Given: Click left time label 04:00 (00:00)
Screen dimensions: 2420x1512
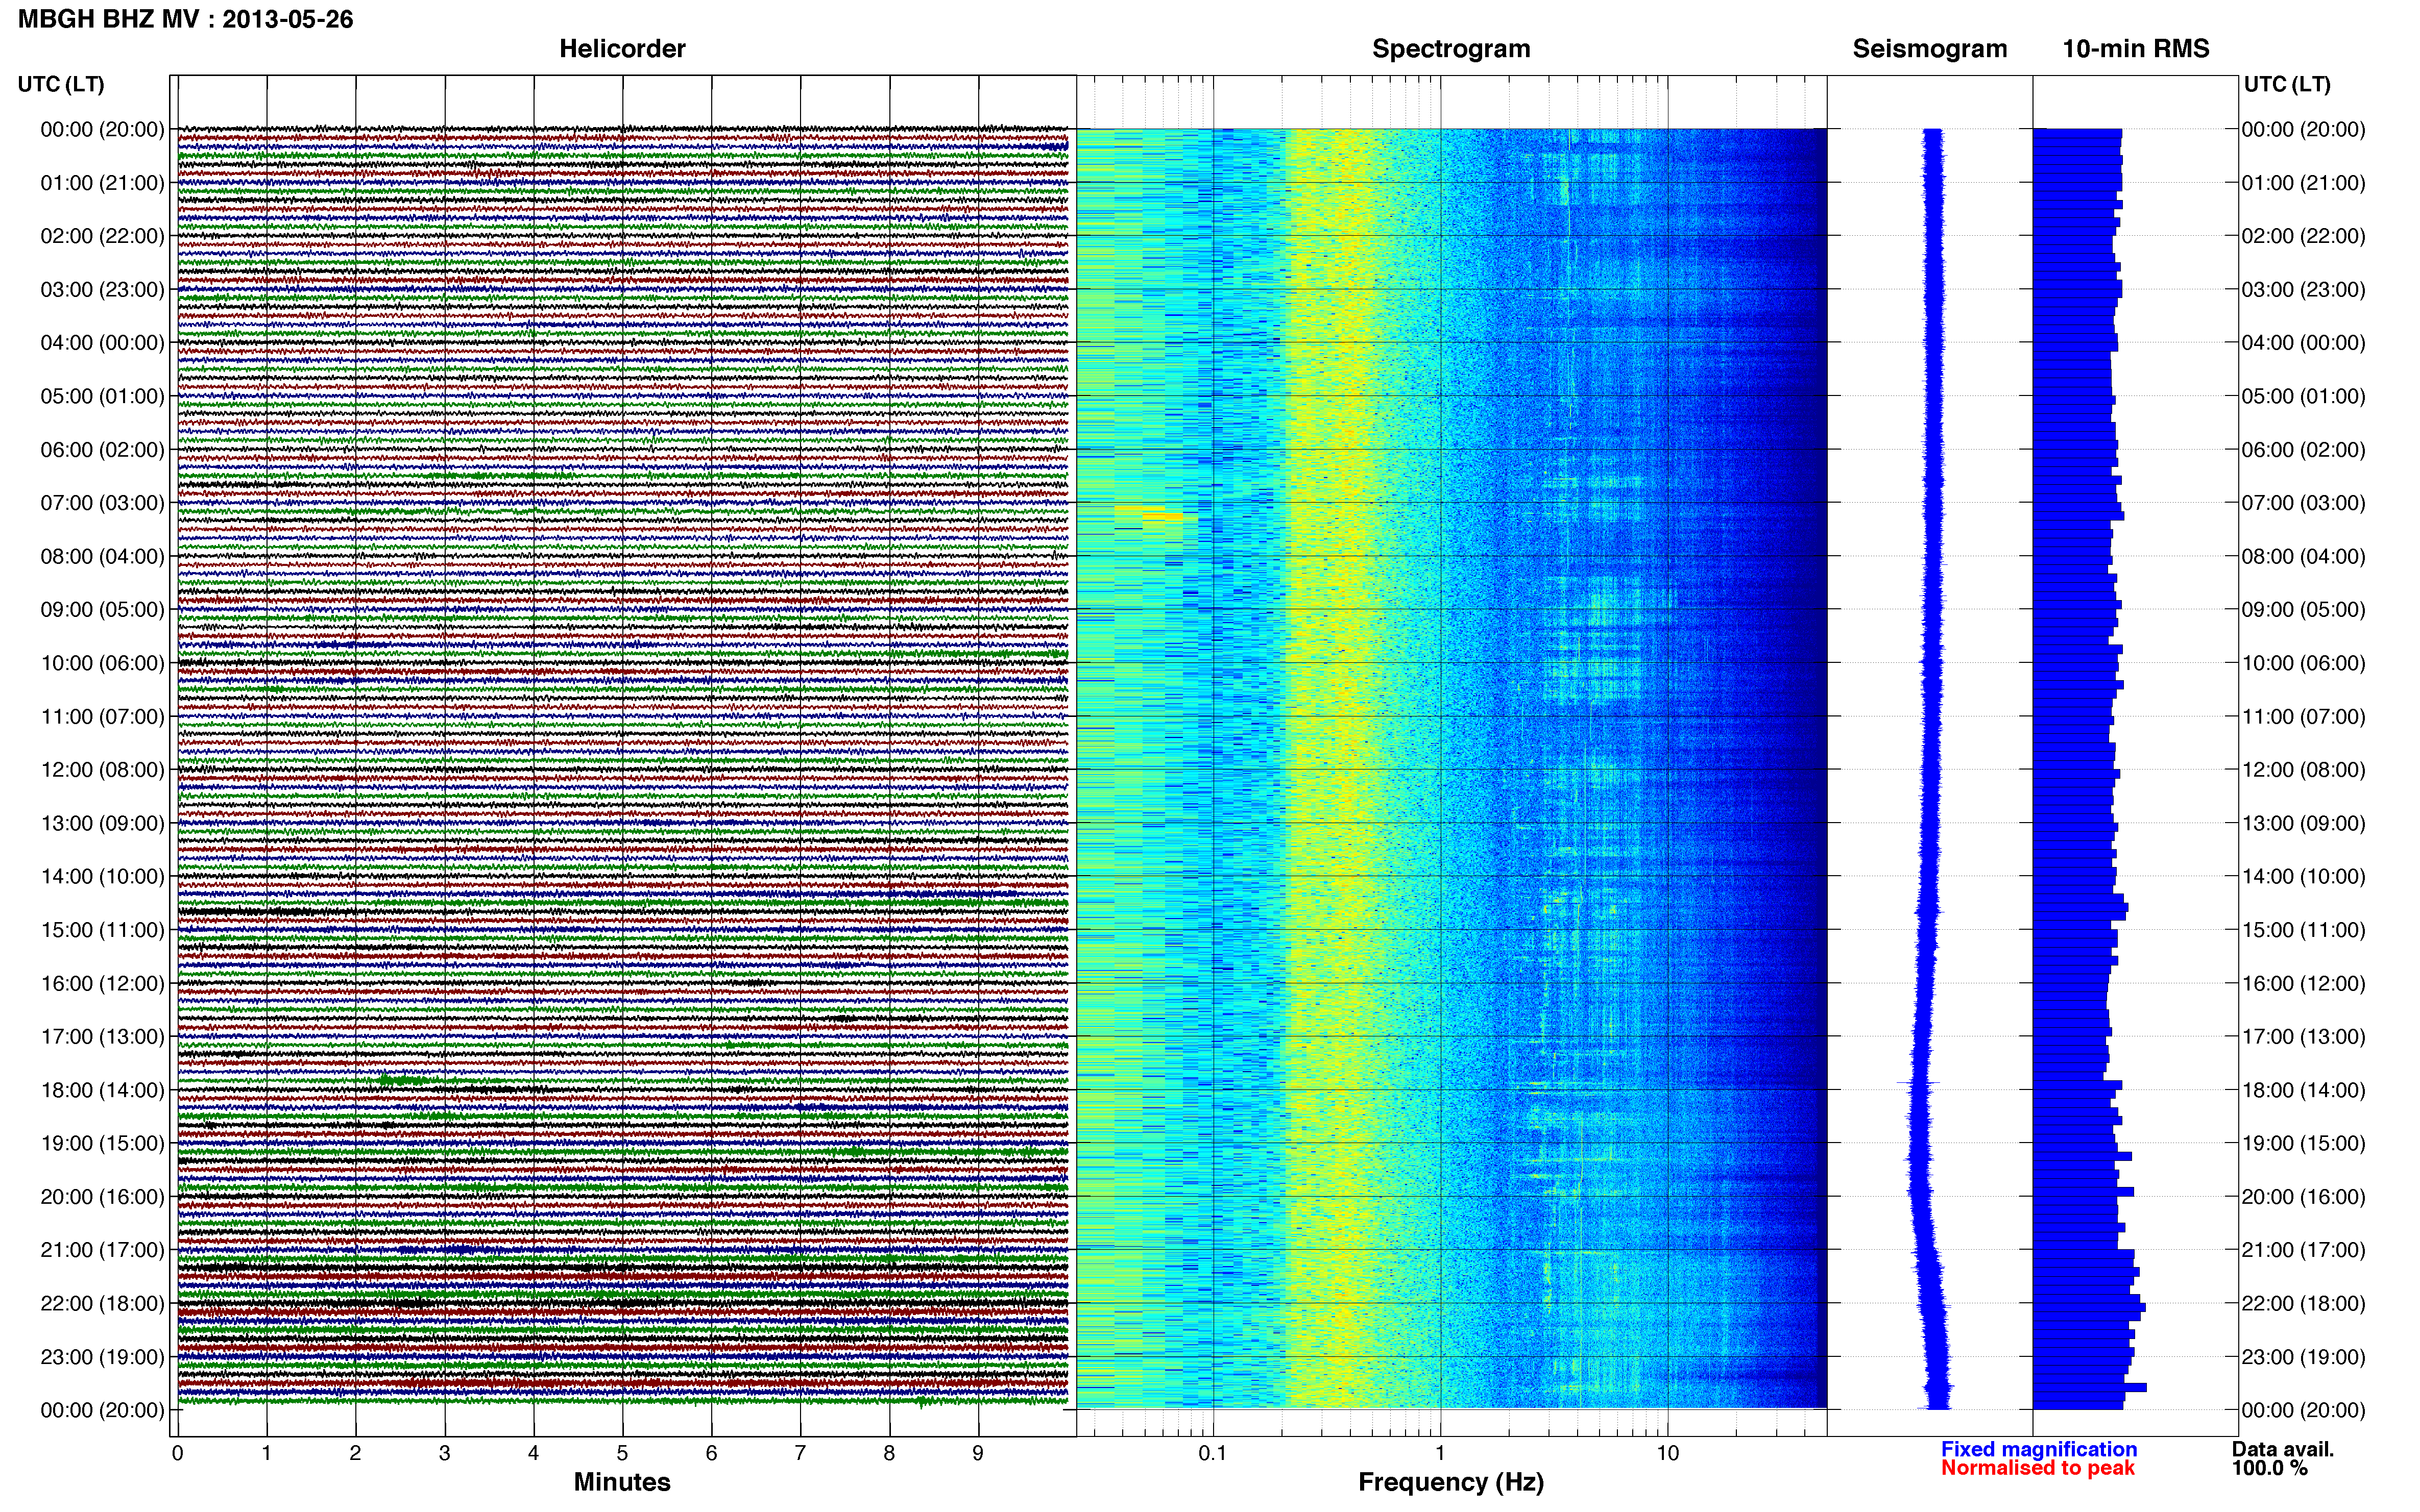Looking at the screenshot, I should tap(102, 343).
